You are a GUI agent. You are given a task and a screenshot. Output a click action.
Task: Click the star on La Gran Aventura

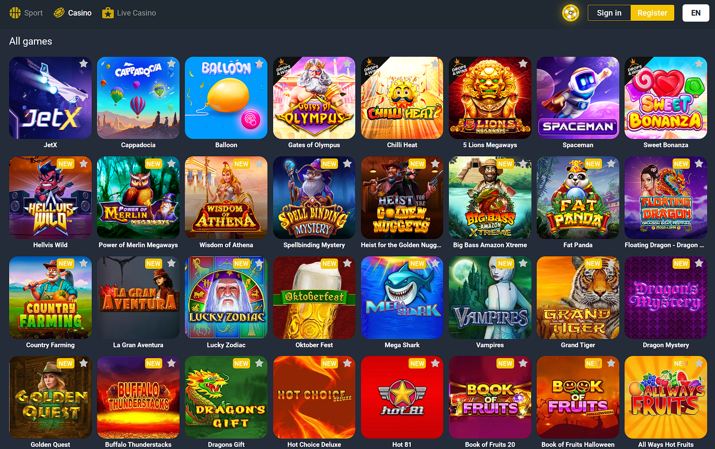pyautogui.click(x=171, y=263)
